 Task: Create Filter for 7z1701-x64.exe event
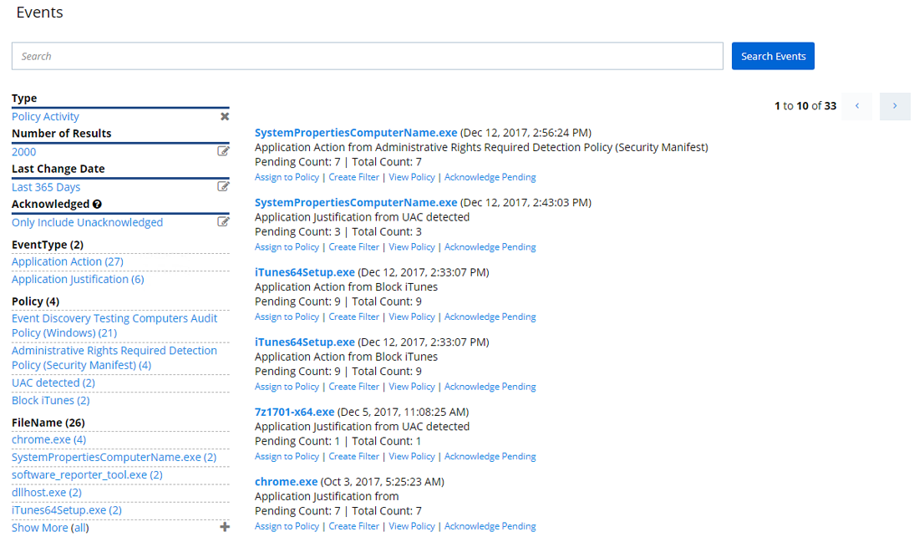354,457
